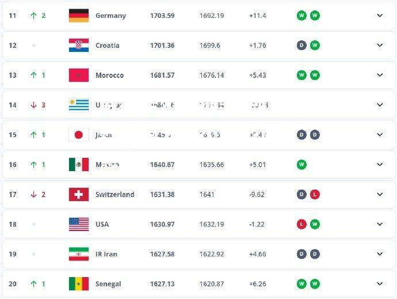The image size is (397, 299).
Task: Click Mexico's single green W badge
Action: point(301,165)
